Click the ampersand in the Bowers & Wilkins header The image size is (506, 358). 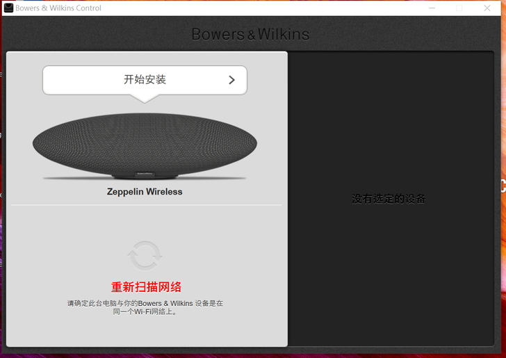pyautogui.click(x=251, y=35)
